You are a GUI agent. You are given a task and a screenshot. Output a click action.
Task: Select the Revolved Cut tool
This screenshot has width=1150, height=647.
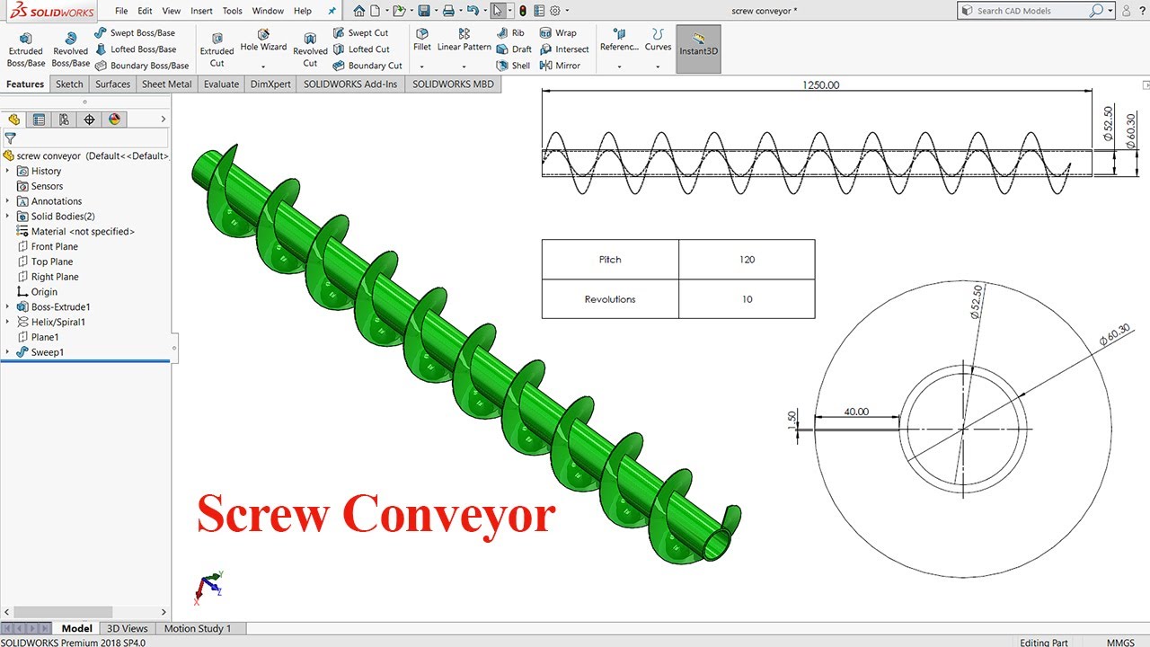(310, 50)
